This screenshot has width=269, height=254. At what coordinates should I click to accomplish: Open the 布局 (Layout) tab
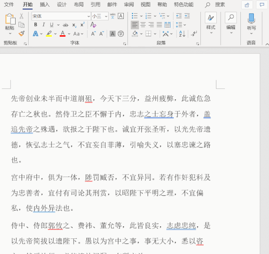(x=79, y=5)
